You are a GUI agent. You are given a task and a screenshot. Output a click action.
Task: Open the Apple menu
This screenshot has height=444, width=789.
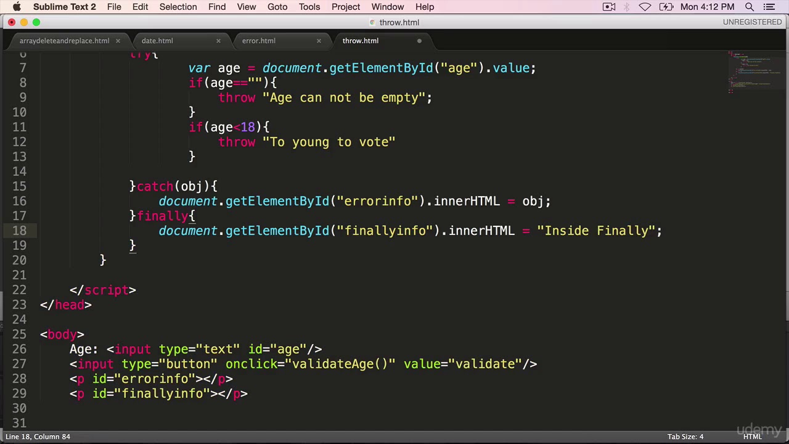(17, 7)
